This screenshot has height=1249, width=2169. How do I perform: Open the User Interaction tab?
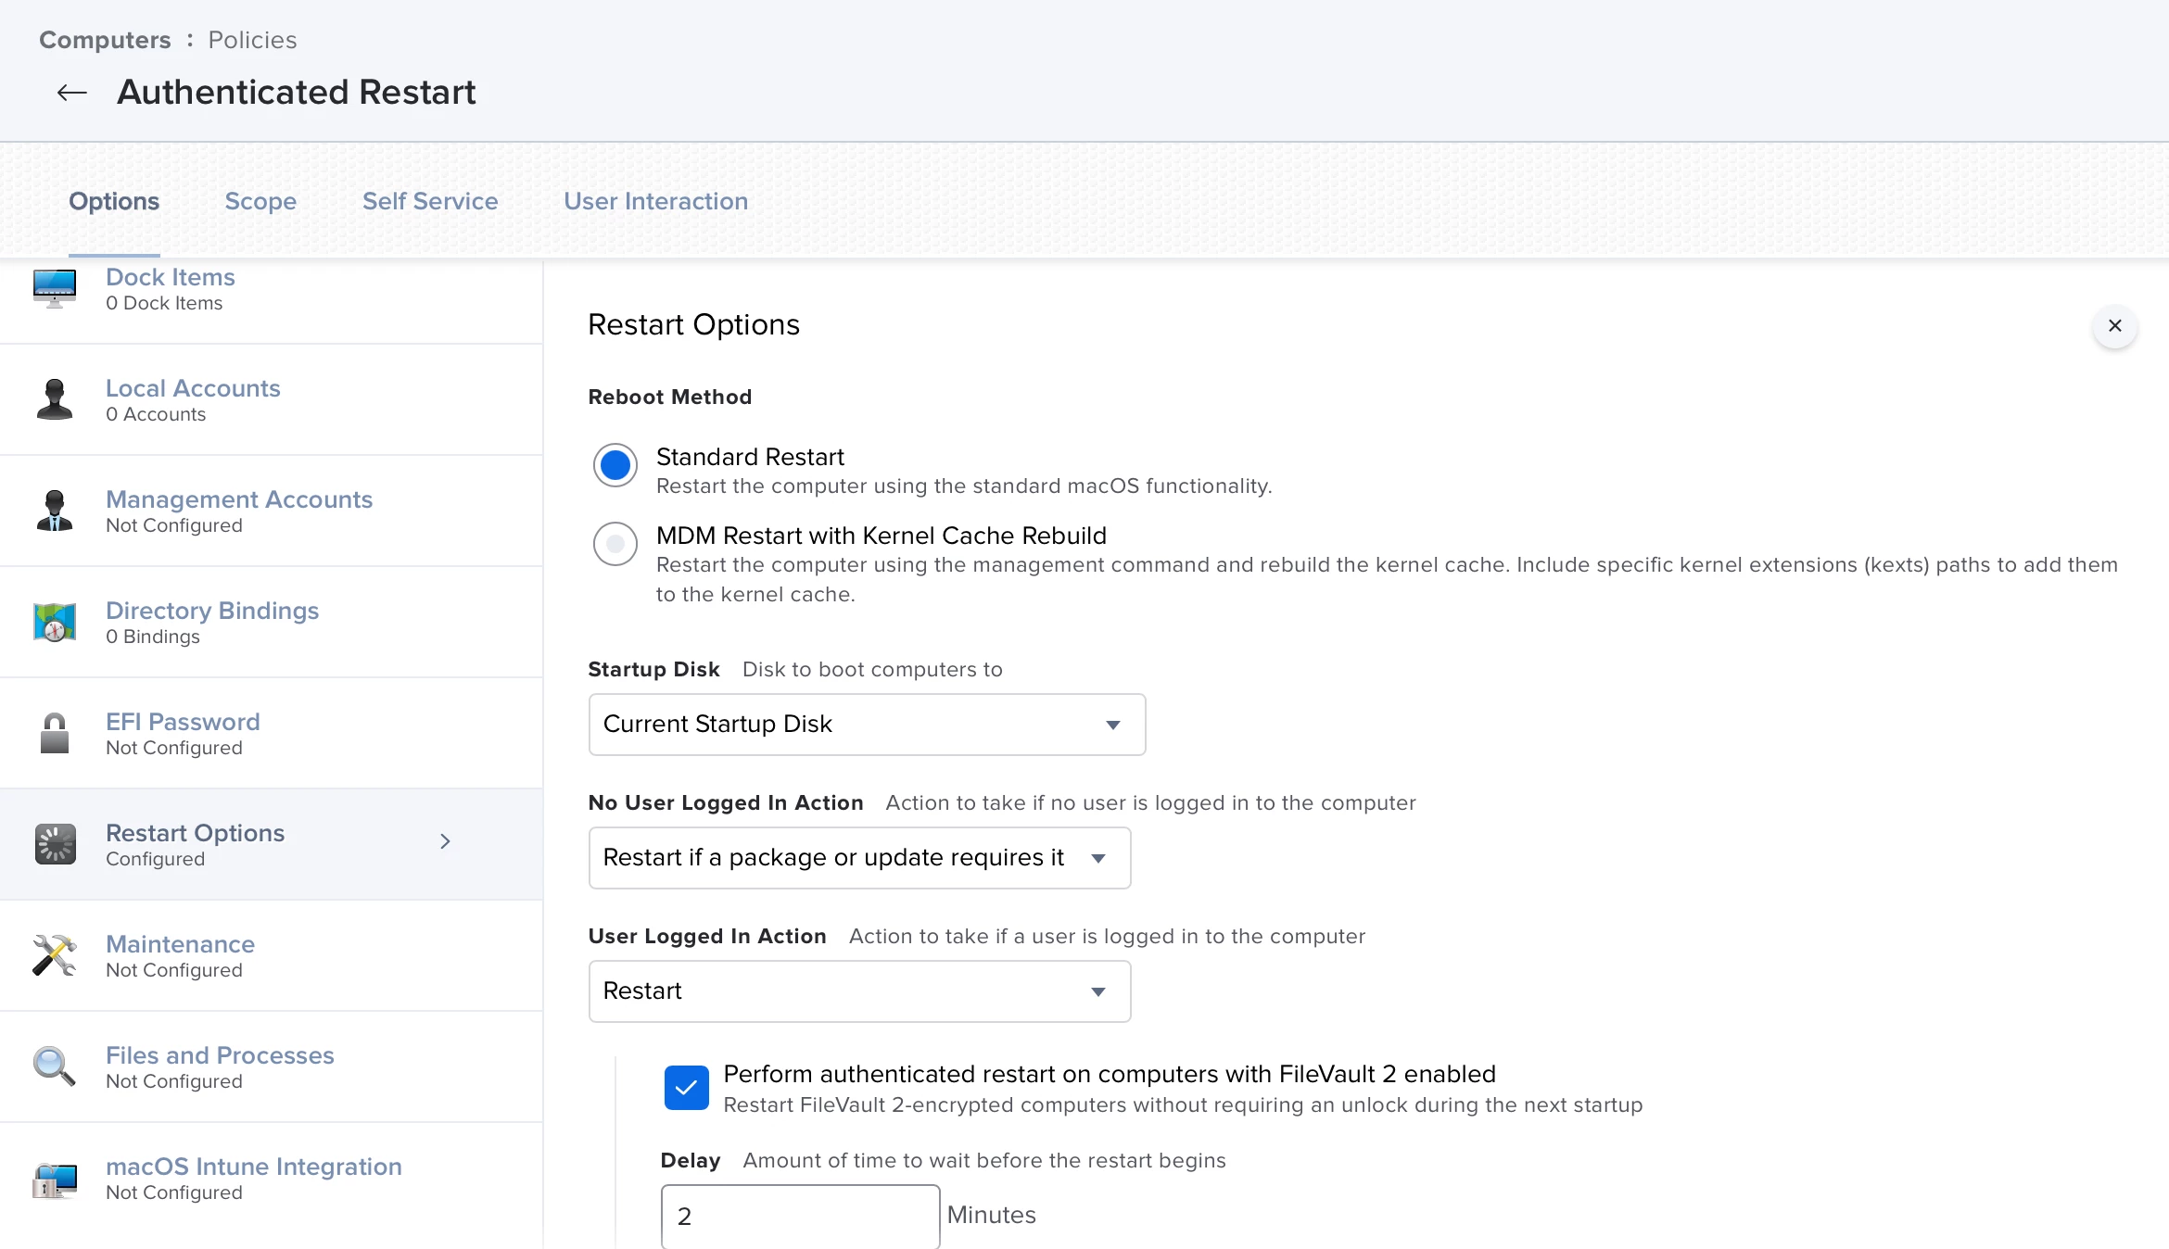pos(656,201)
